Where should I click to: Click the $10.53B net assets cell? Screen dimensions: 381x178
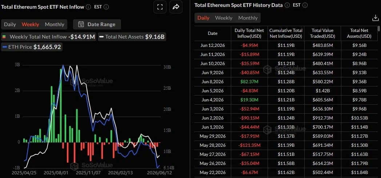(359, 118)
